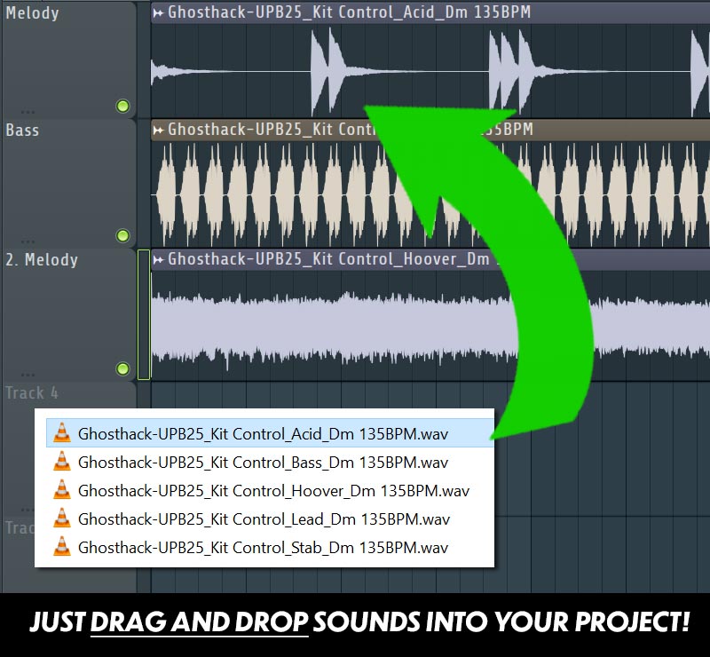Click the three dots handle under 2. Melody track

tap(28, 375)
